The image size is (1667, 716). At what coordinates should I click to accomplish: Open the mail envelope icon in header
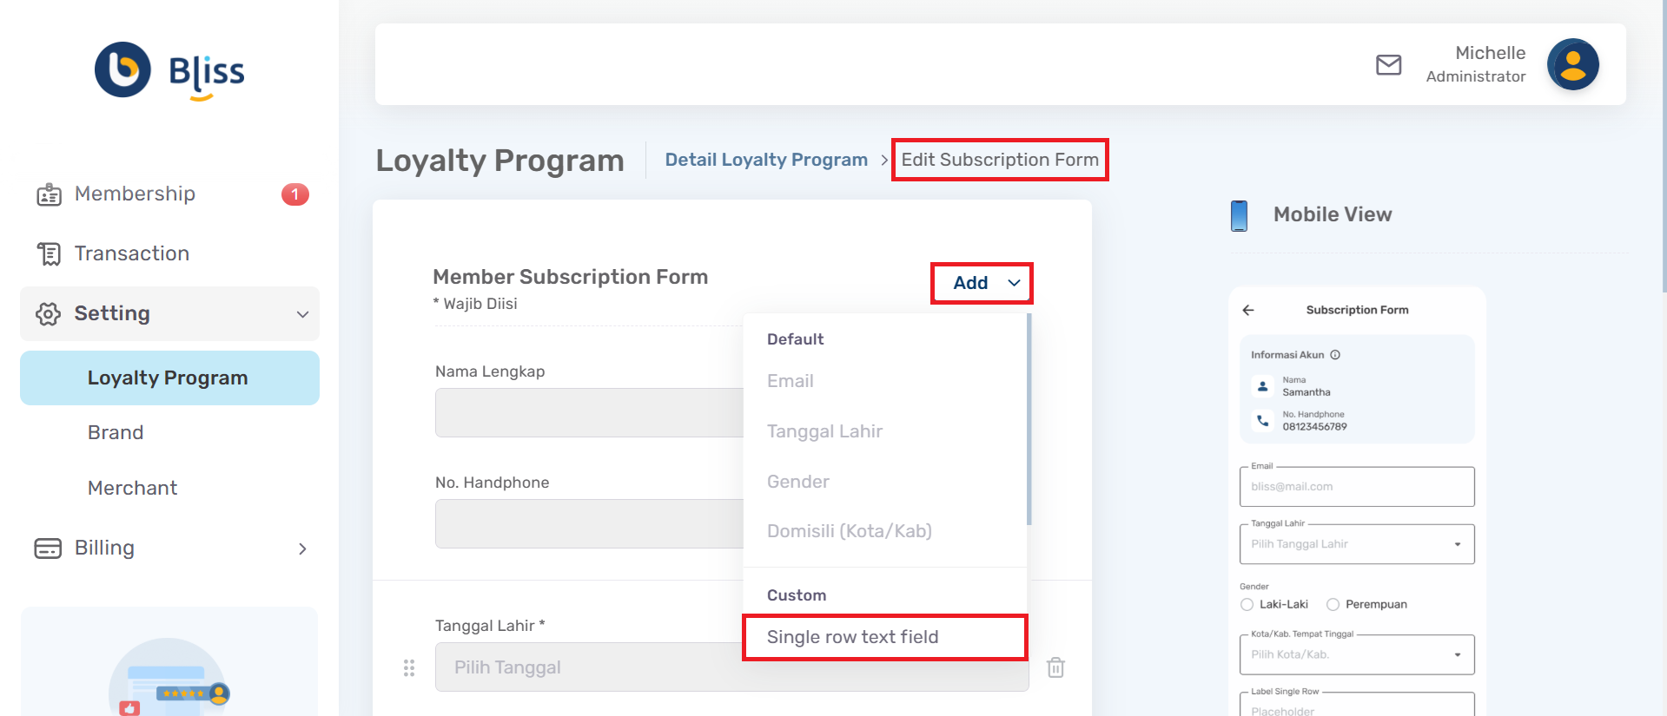pos(1388,65)
